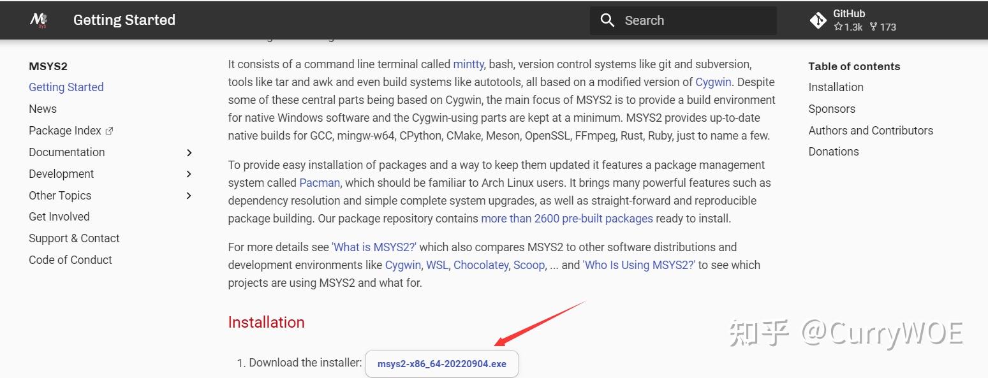The width and height of the screenshot is (988, 378).
Task: Follow the Scoop link
Action: coord(529,265)
